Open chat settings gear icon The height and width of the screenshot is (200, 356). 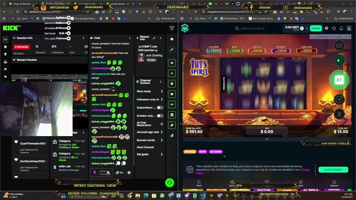(x=129, y=172)
